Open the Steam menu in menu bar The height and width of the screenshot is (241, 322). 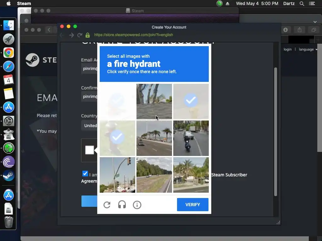[24, 3]
